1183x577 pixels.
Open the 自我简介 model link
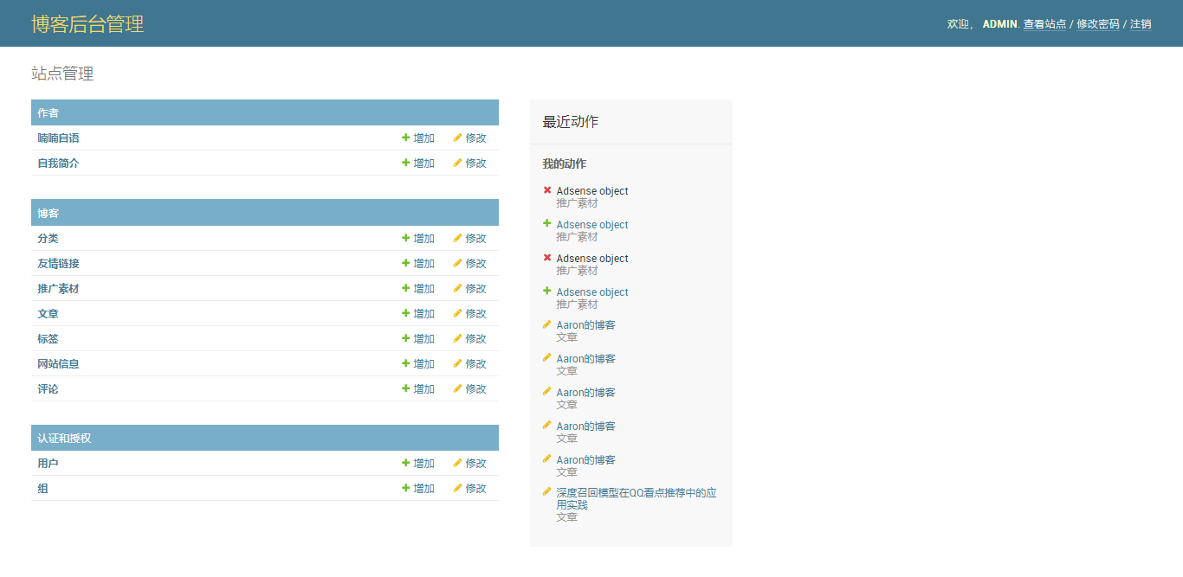[58, 163]
